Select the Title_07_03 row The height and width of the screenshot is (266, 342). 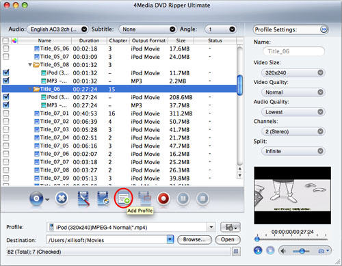click(119, 129)
